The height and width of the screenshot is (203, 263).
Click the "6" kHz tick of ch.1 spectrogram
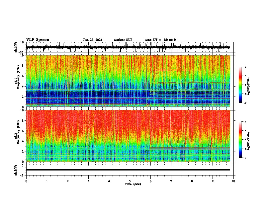pos(23,76)
